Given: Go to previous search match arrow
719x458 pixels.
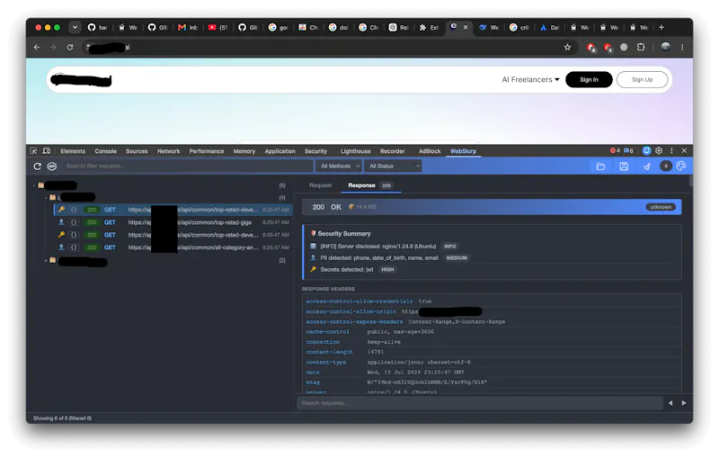Looking at the screenshot, I should click(x=670, y=403).
